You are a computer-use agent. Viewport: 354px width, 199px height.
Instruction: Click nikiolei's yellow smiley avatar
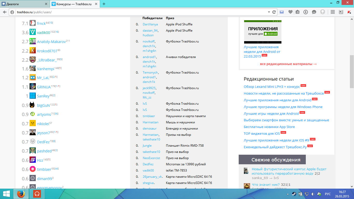tap(33, 123)
